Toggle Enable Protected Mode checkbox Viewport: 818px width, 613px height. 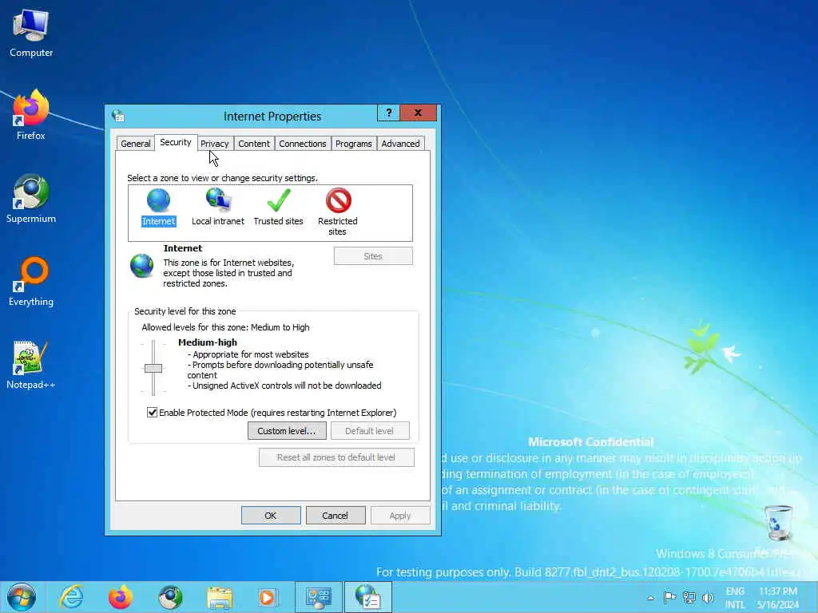coord(152,413)
